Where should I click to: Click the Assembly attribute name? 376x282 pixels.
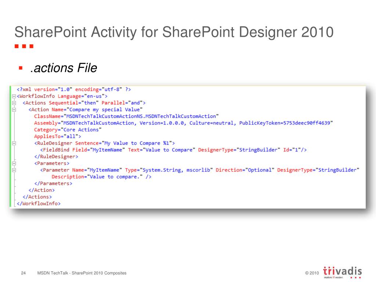(x=46, y=123)
